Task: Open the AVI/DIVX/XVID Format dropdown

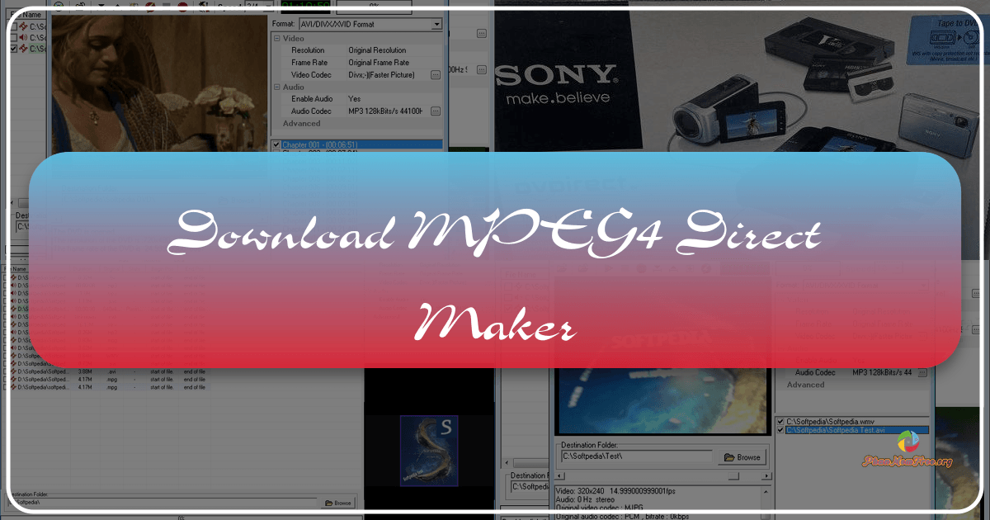Action: pyautogui.click(x=437, y=23)
